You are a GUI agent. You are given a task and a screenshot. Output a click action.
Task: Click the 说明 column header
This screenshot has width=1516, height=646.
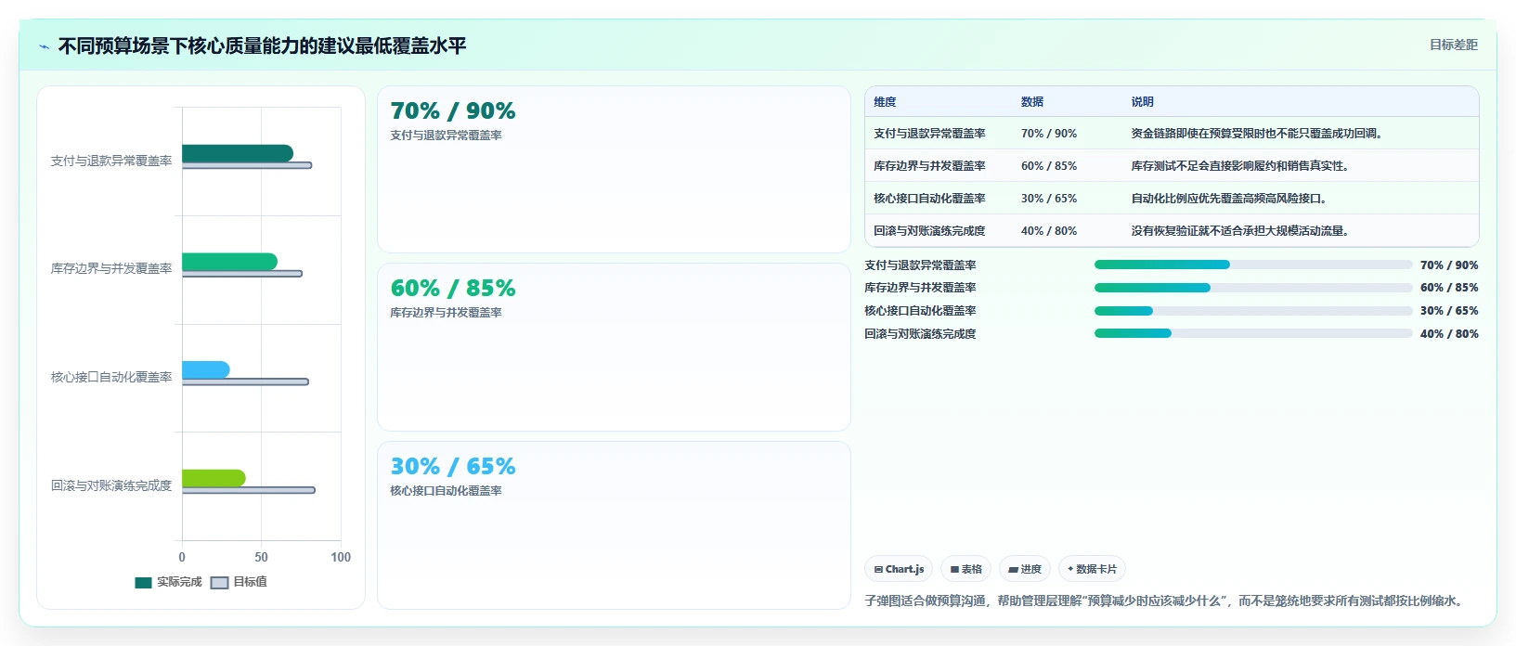click(1142, 102)
